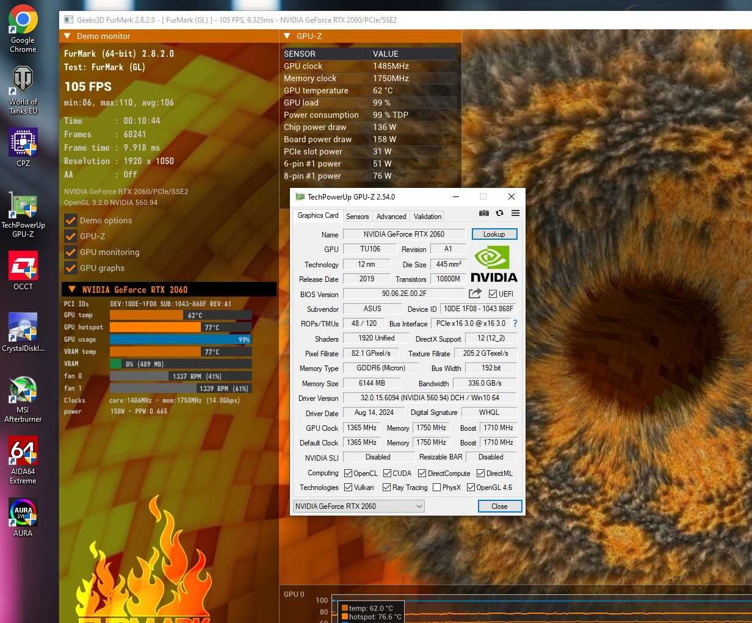Click the 105 FPS readout

pos(88,87)
